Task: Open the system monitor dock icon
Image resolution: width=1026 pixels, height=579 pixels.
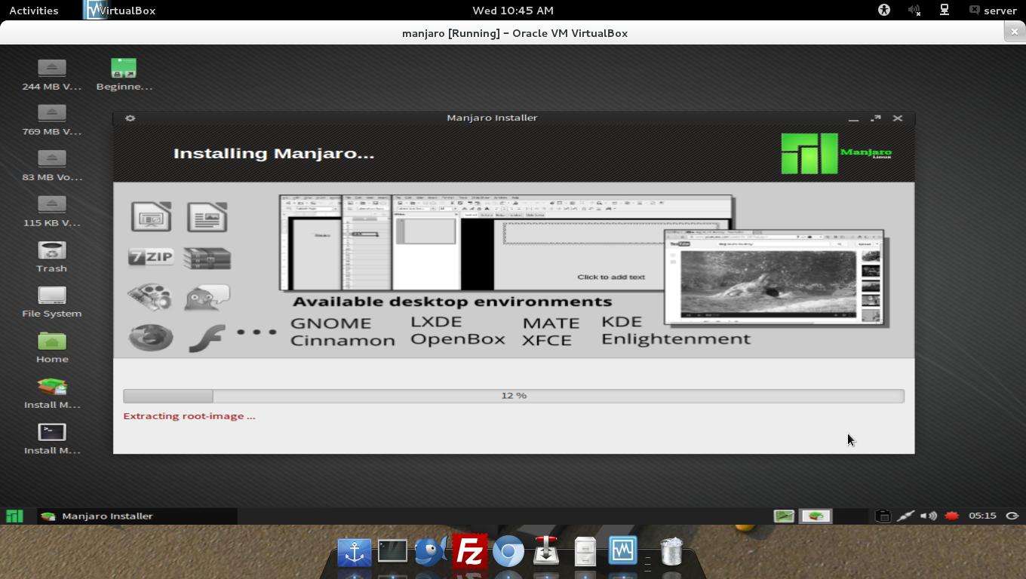Action: coord(622,551)
